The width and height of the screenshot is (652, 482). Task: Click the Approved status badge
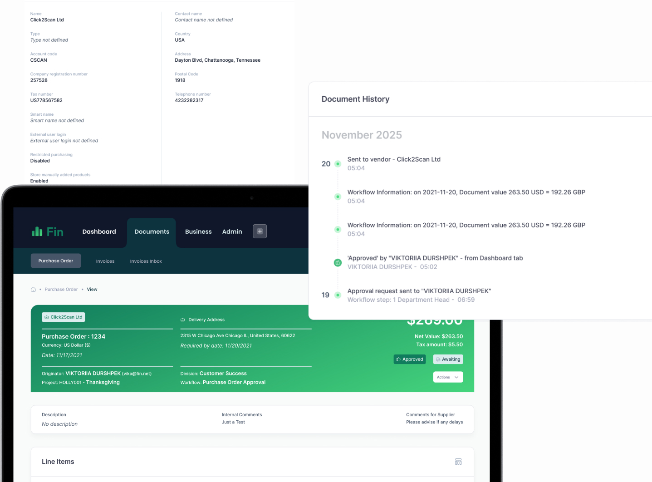[x=410, y=359]
